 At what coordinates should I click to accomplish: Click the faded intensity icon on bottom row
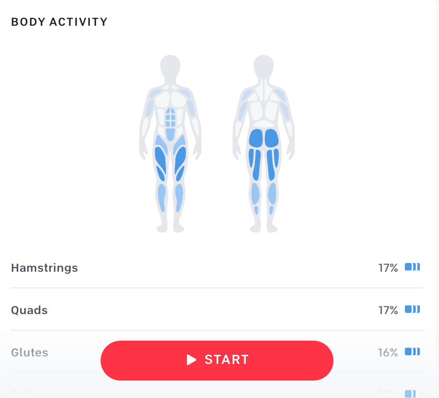[x=410, y=394]
